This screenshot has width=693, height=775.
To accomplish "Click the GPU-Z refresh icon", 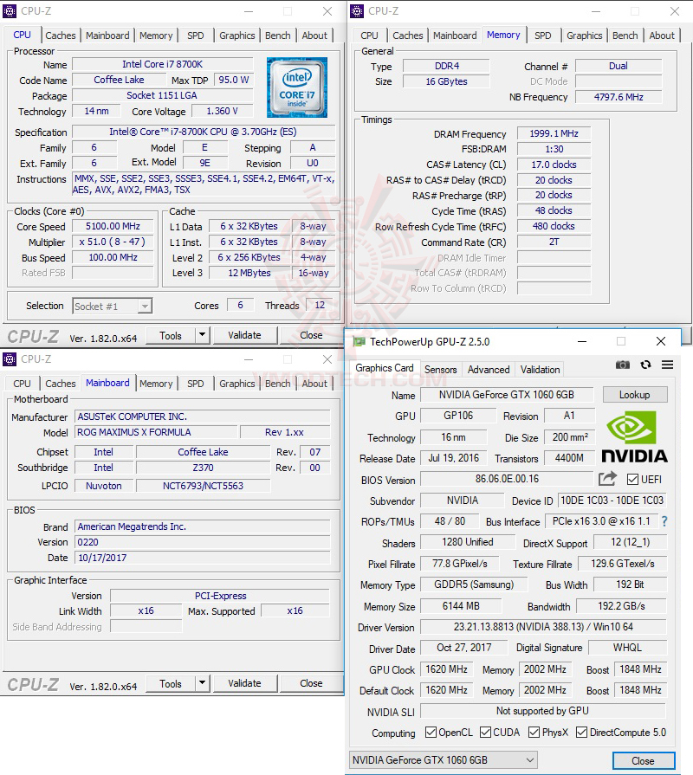I will (x=645, y=365).
